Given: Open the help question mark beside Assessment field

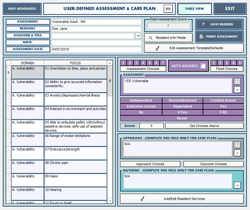Looking at the screenshot, I should pyautogui.click(x=237, y=81).
